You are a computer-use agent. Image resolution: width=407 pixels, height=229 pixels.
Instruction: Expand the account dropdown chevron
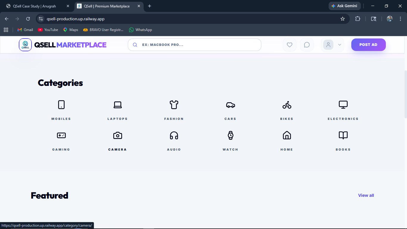pyautogui.click(x=340, y=45)
